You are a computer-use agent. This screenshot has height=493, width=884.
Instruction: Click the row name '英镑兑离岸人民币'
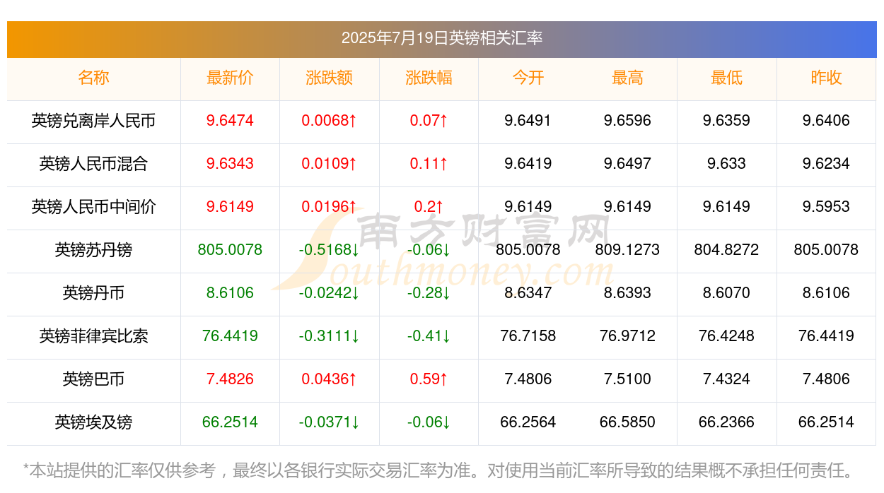pos(93,121)
